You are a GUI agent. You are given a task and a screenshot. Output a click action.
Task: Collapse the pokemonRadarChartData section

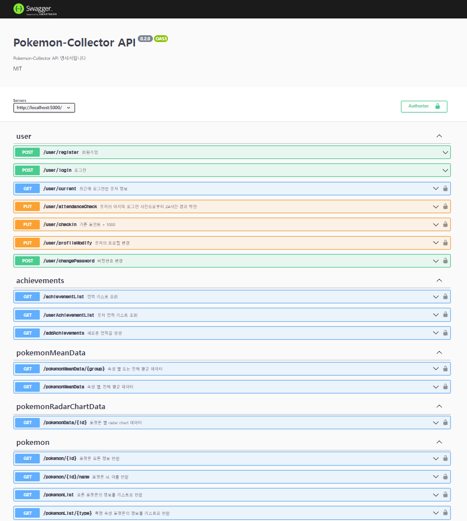[x=439, y=406]
